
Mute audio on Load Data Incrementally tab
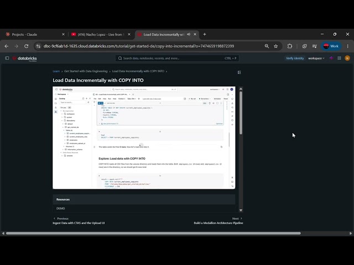(x=189, y=34)
